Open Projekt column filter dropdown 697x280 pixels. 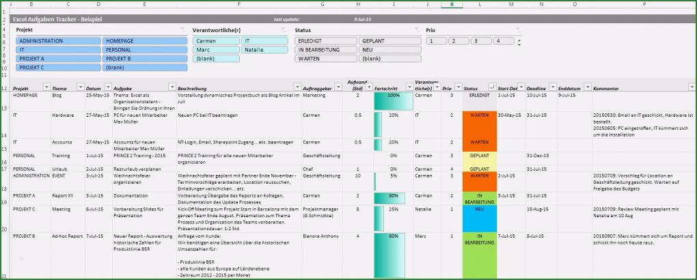point(46,87)
